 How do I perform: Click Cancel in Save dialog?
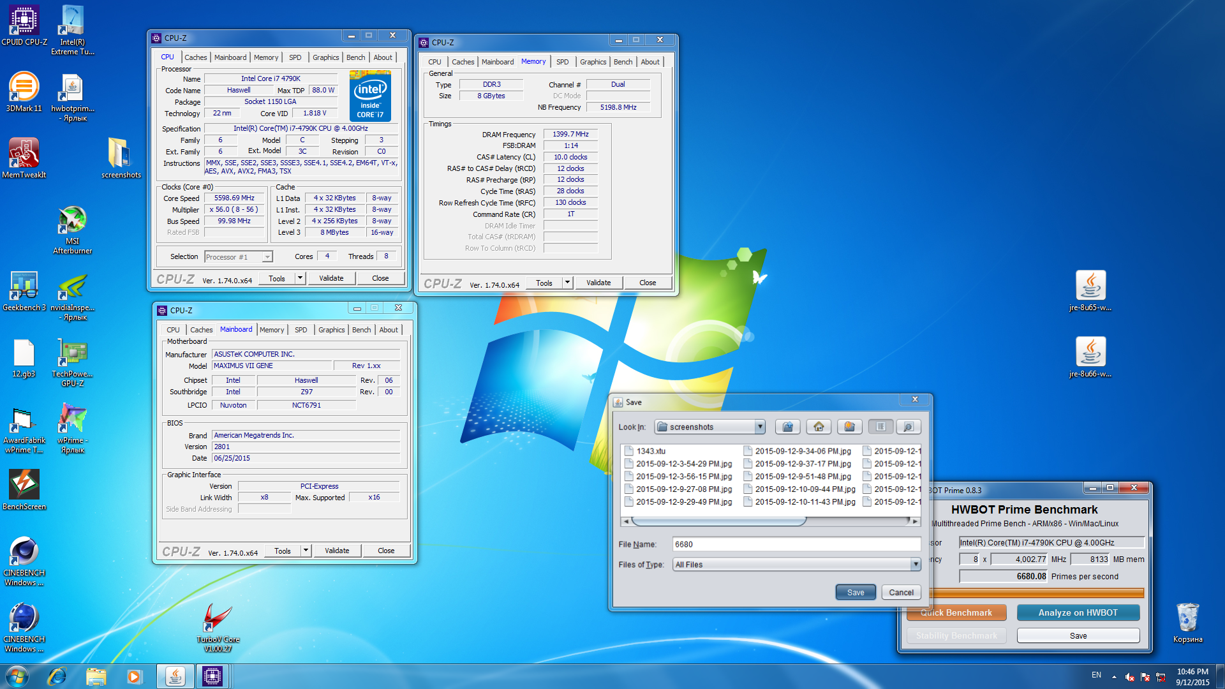(x=902, y=592)
